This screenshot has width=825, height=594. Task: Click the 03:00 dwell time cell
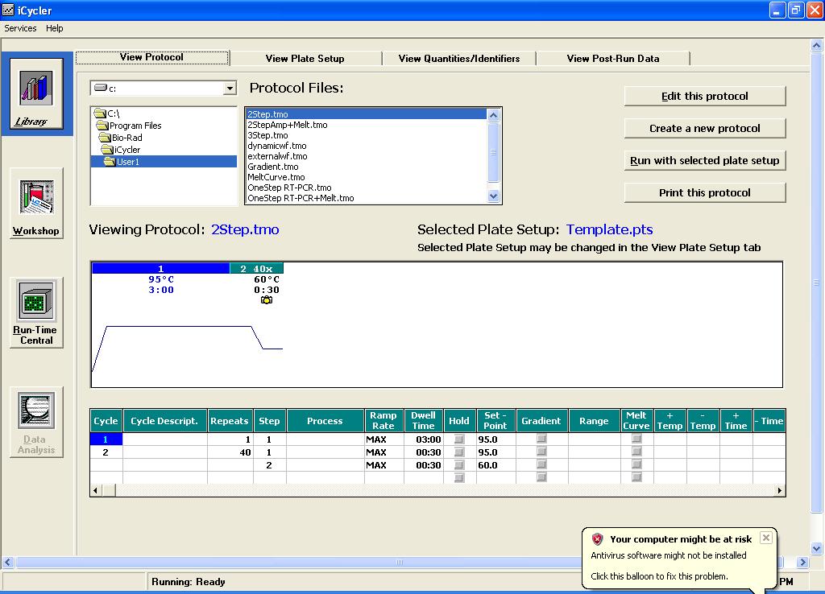(424, 439)
